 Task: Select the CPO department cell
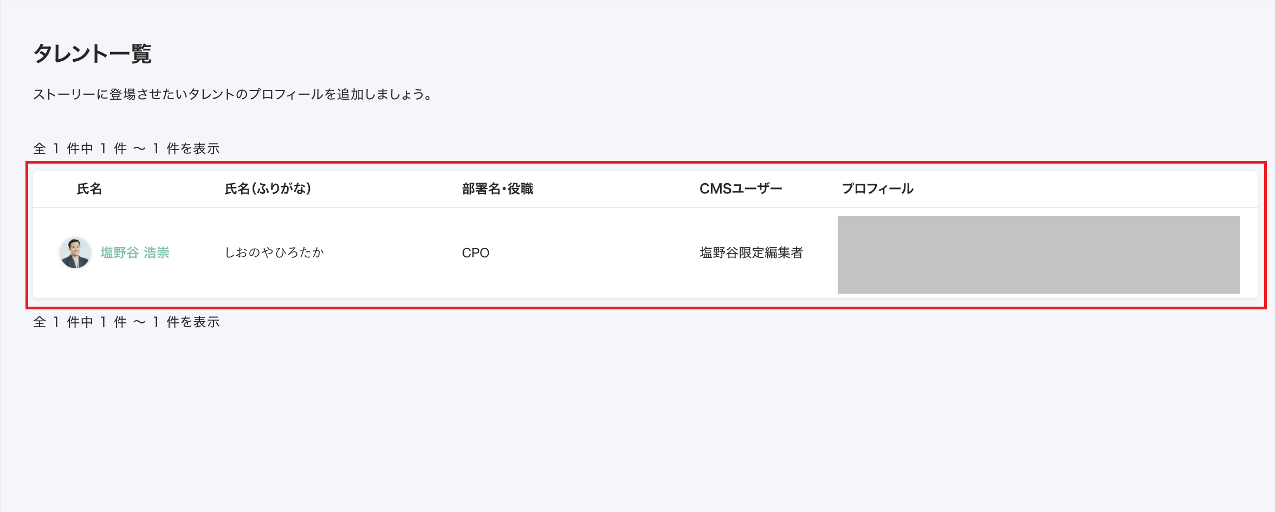click(x=475, y=253)
